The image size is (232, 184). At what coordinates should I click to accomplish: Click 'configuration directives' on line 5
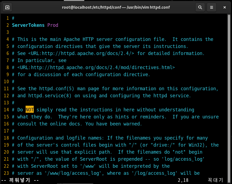[x=50, y=46]
